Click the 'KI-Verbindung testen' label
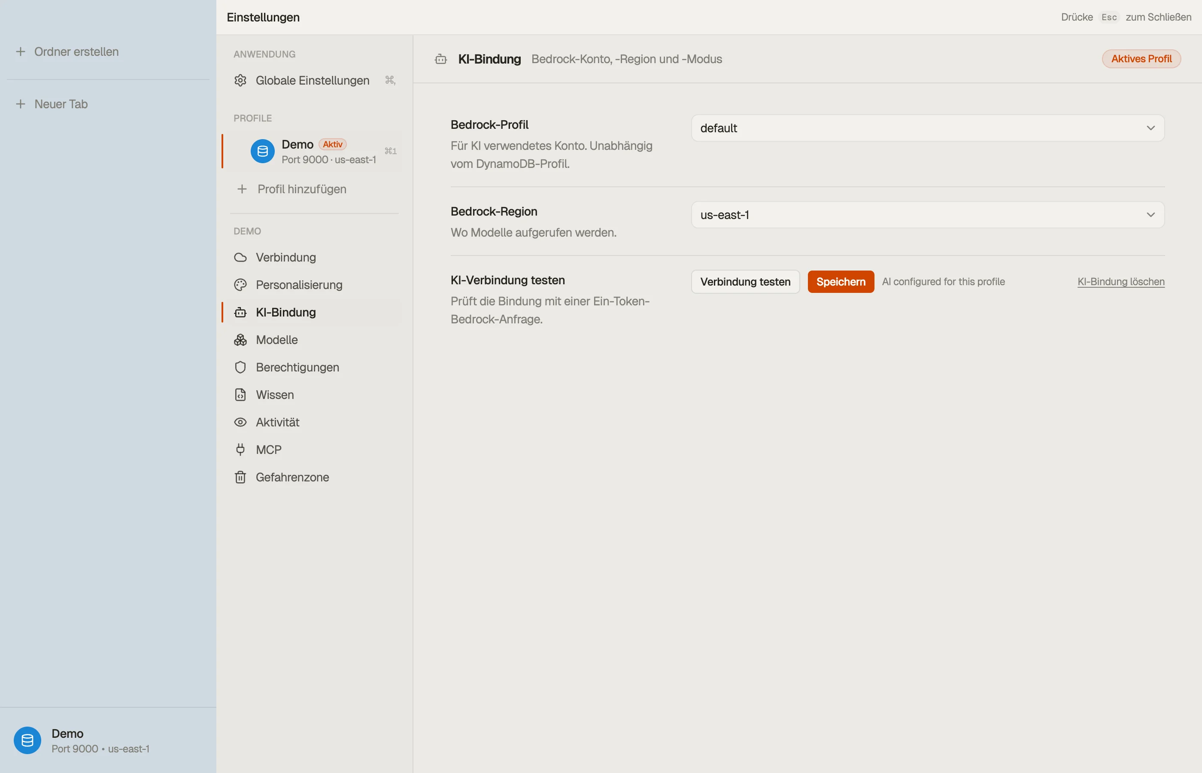This screenshot has height=773, width=1202. pyautogui.click(x=507, y=280)
